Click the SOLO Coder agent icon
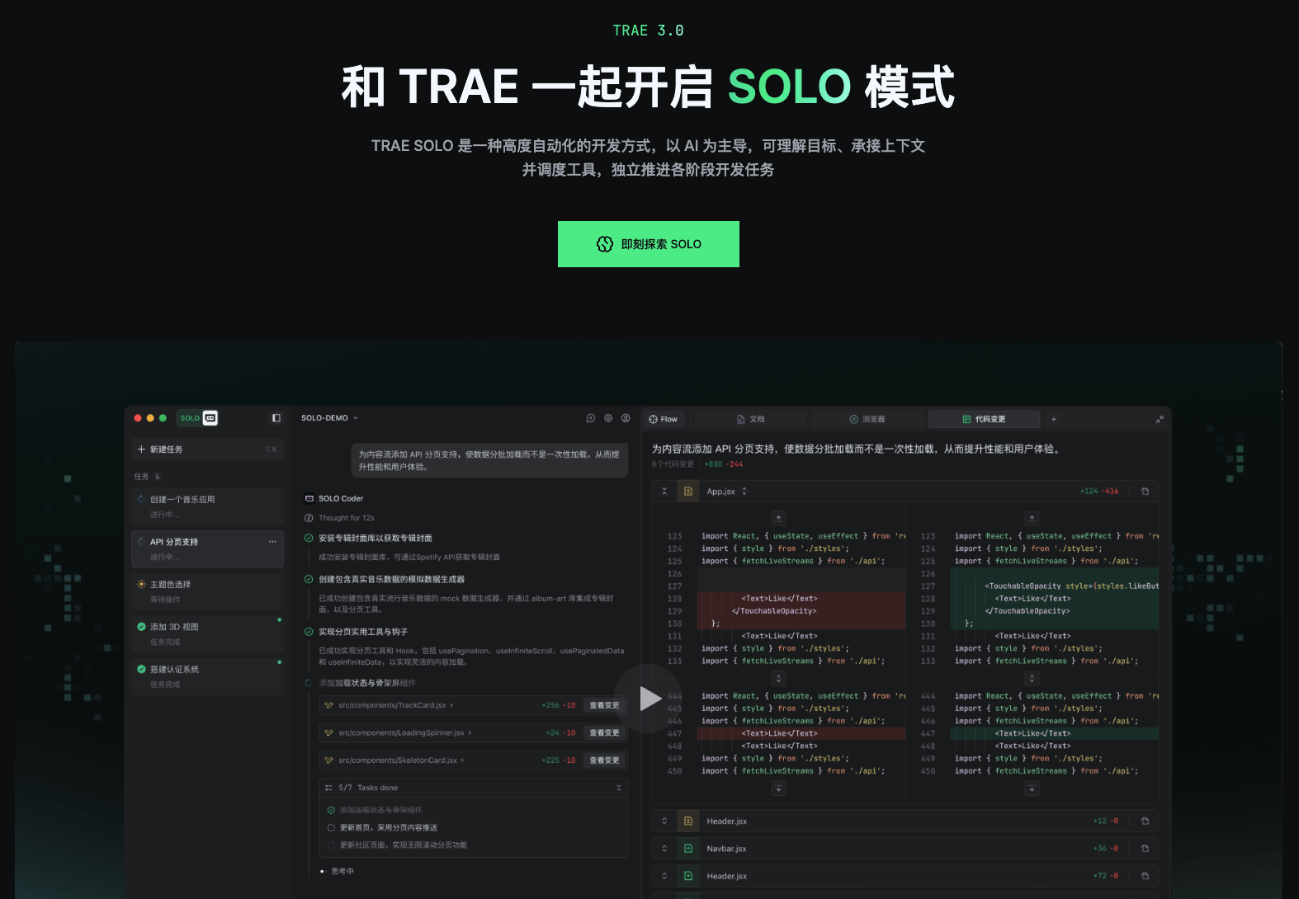This screenshot has height=899, width=1299. pos(309,498)
